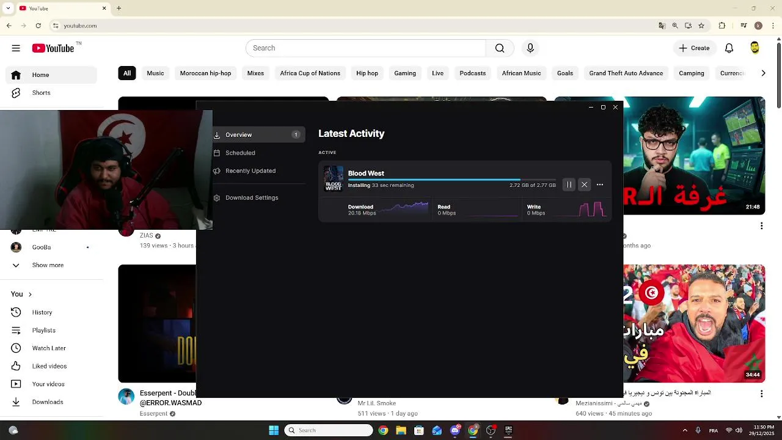The image size is (782, 440).
Task: Select the Moroccan hip-hop chip
Action: click(x=205, y=73)
